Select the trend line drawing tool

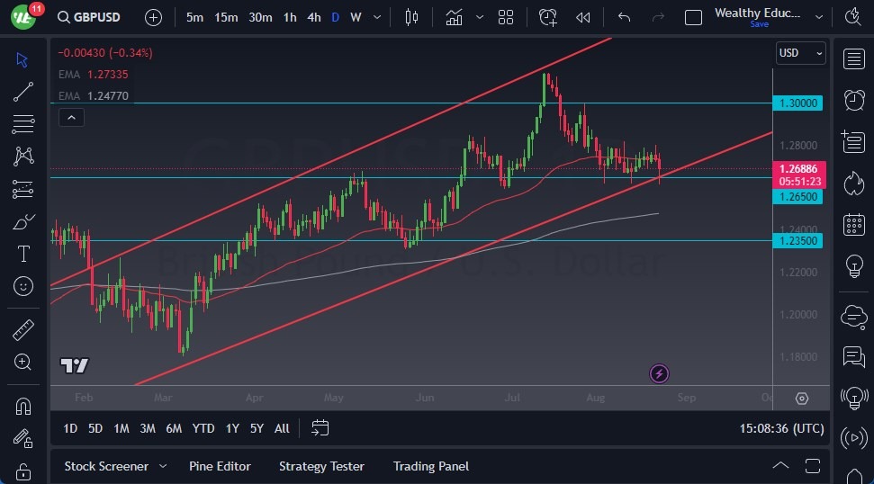(x=23, y=91)
